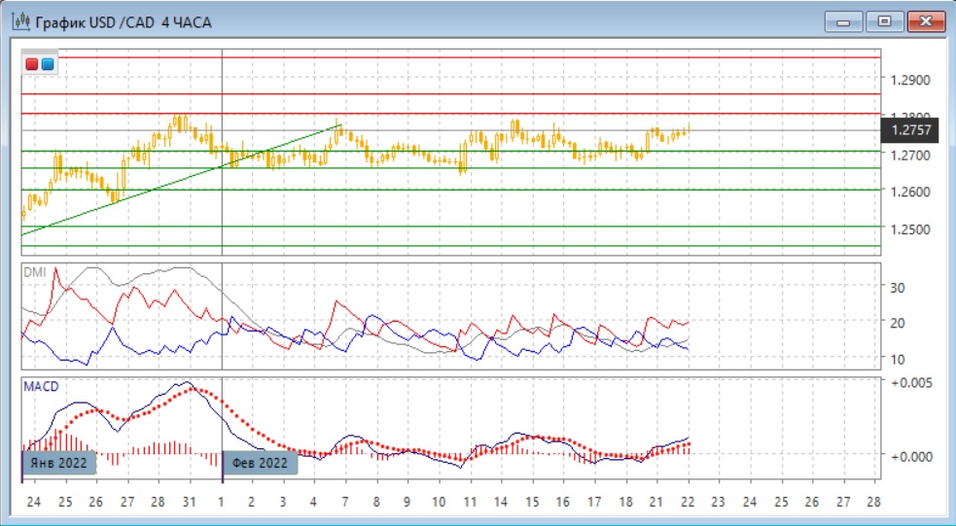Screen dimensions: 956x526
Task: Click the 1.2900 price axis label
Action: (908, 81)
